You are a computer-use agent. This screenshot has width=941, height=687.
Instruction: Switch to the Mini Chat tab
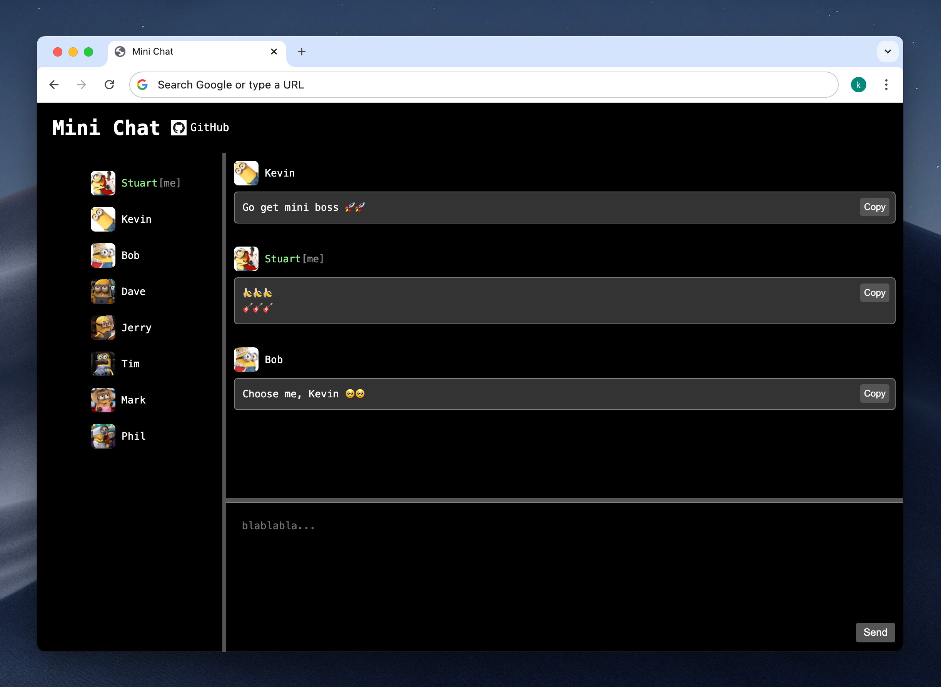(197, 52)
